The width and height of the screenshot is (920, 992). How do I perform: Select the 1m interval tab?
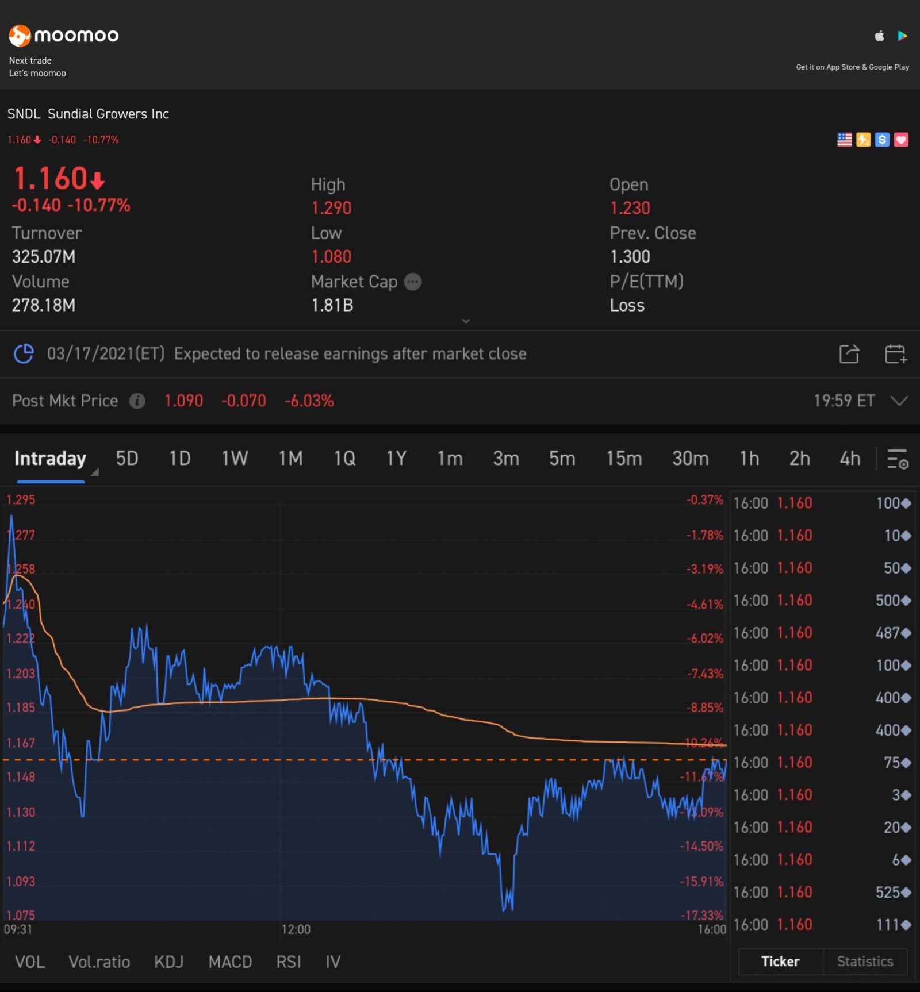pos(450,459)
